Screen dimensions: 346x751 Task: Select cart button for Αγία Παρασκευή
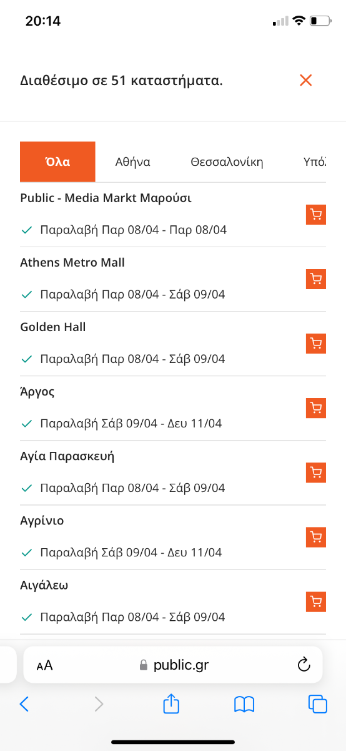(316, 473)
